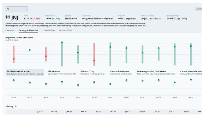The height and width of the screenshot is (117, 204).
Task: Select the EPS Estimated Vs Actual card
Action: point(25,72)
